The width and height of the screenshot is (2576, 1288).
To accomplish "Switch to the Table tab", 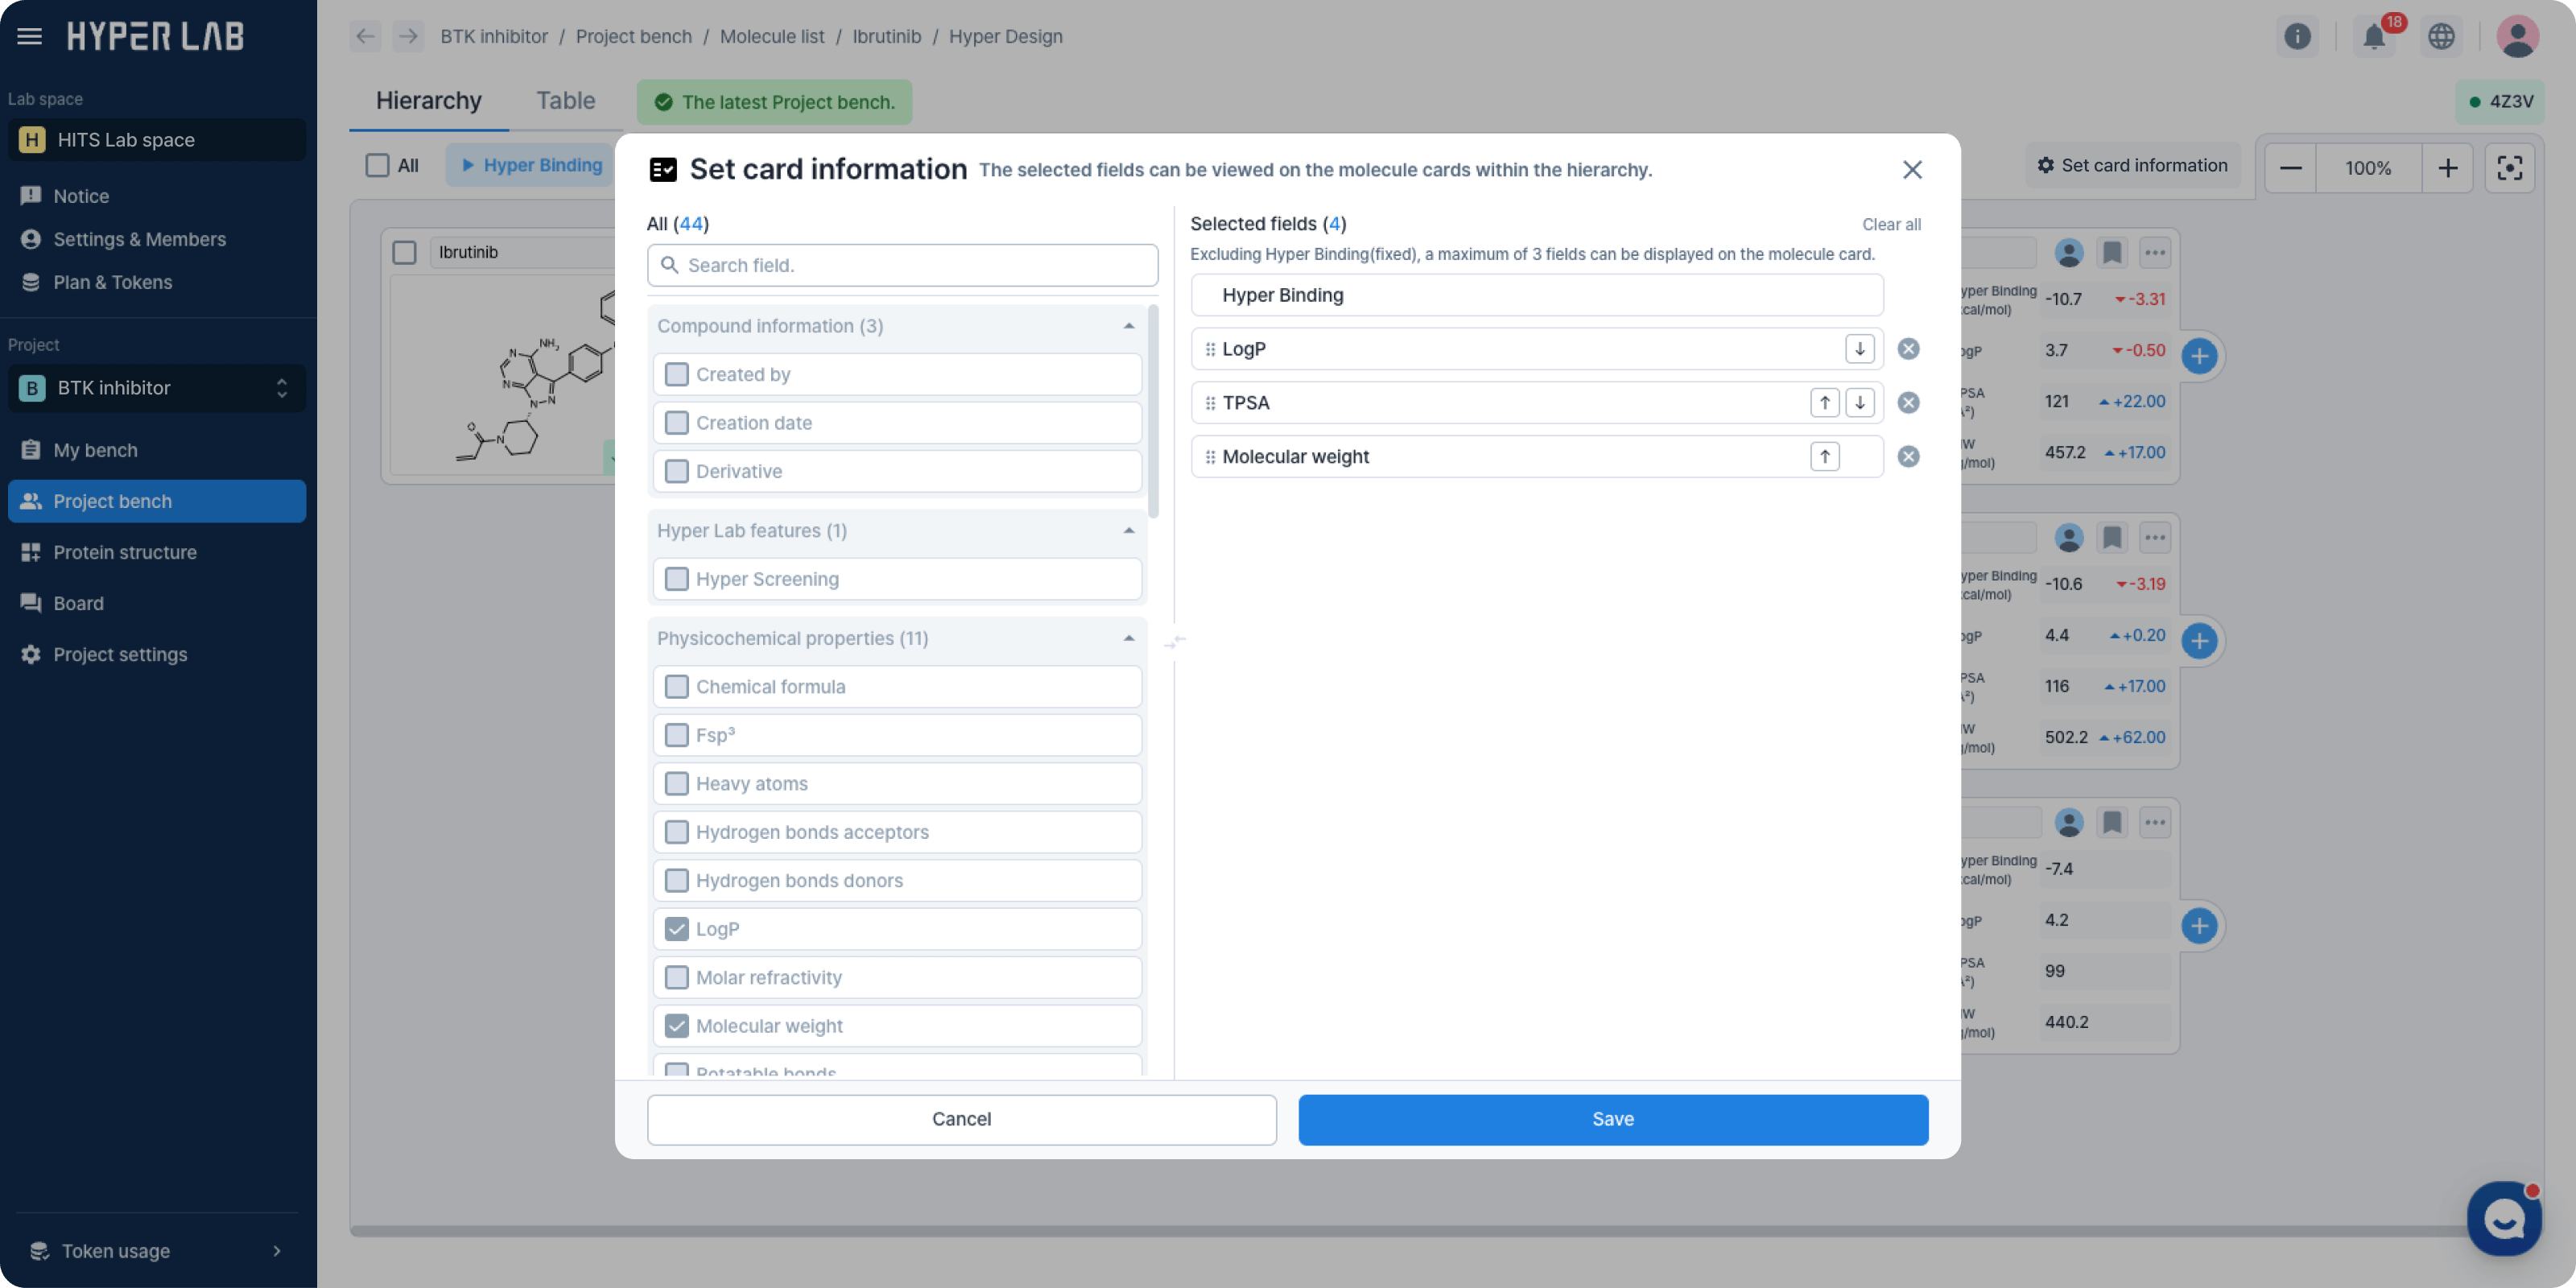I will pyautogui.click(x=565, y=101).
